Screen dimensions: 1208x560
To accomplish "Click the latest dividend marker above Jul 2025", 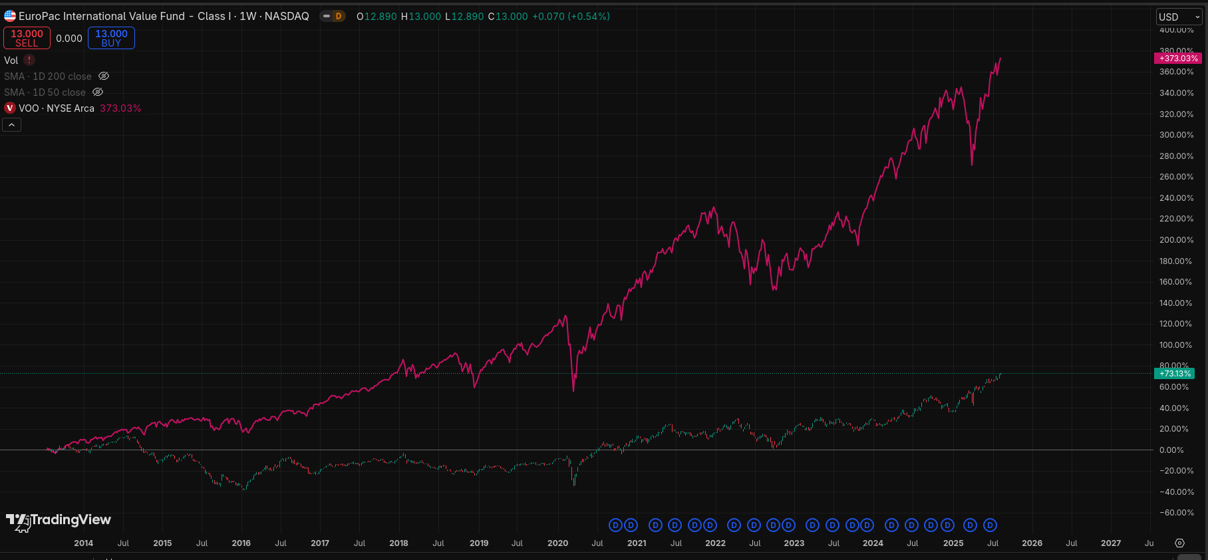I will [x=990, y=525].
